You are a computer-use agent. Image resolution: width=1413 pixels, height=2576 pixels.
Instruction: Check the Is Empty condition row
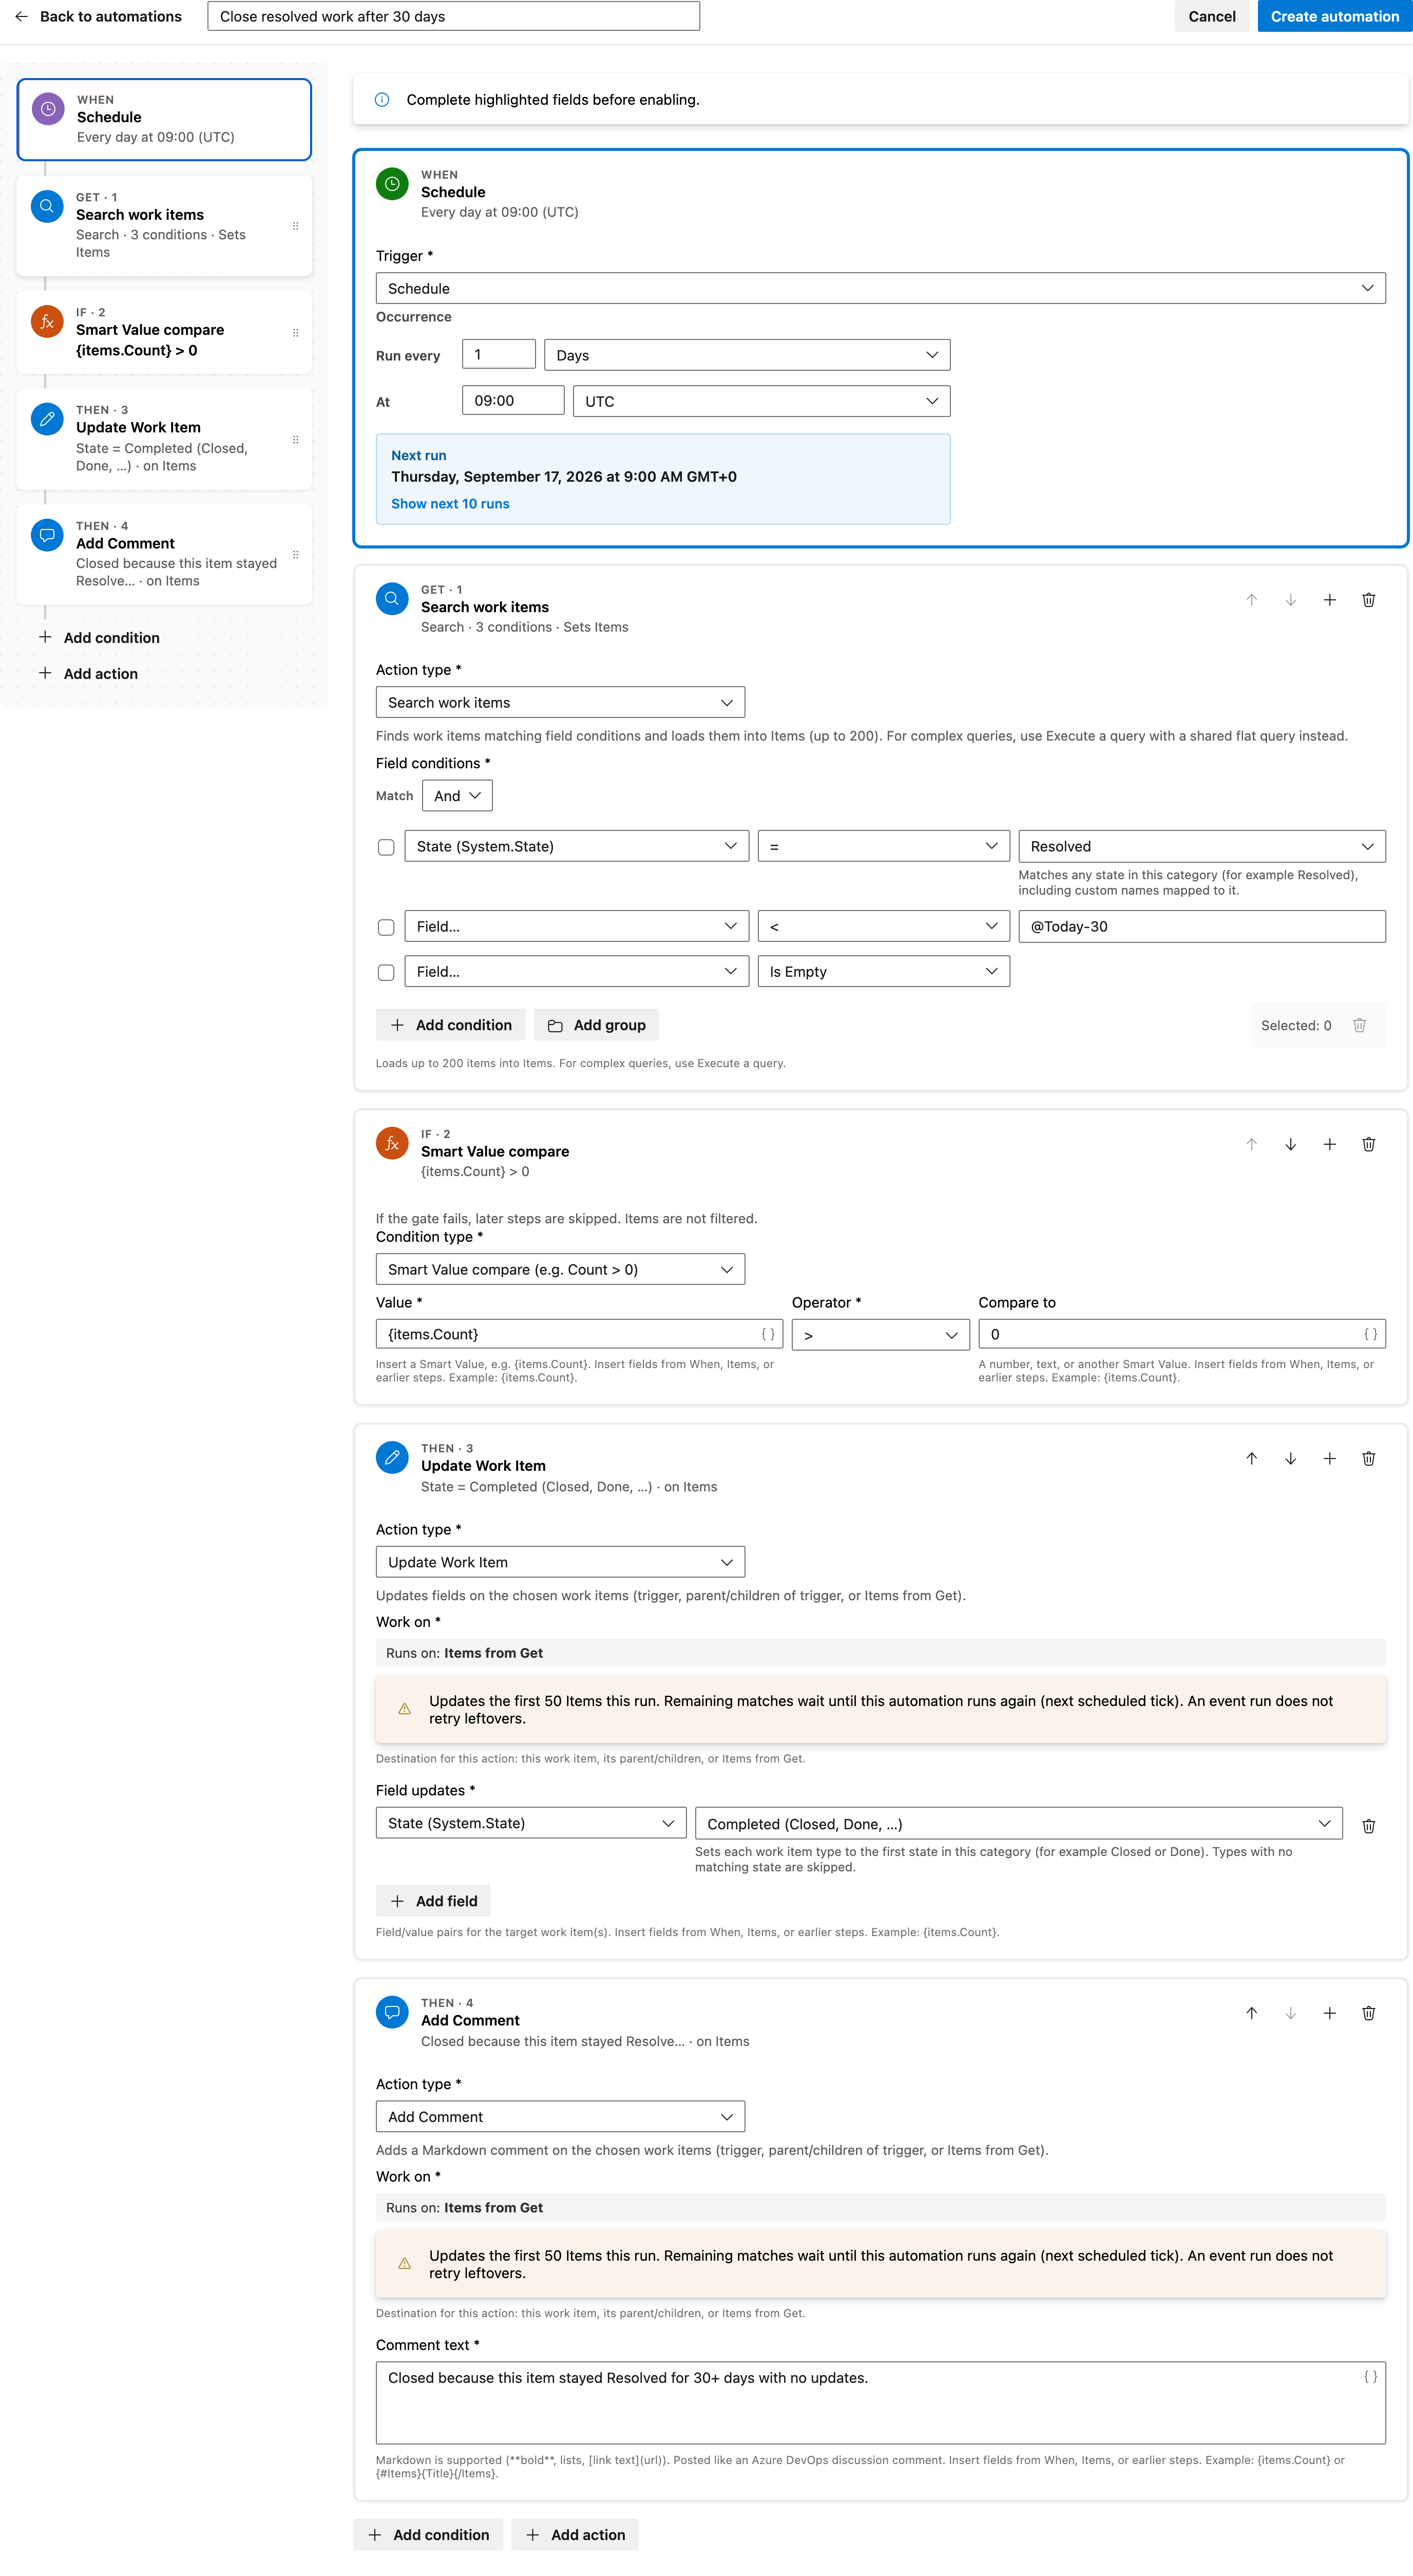pyautogui.click(x=386, y=972)
